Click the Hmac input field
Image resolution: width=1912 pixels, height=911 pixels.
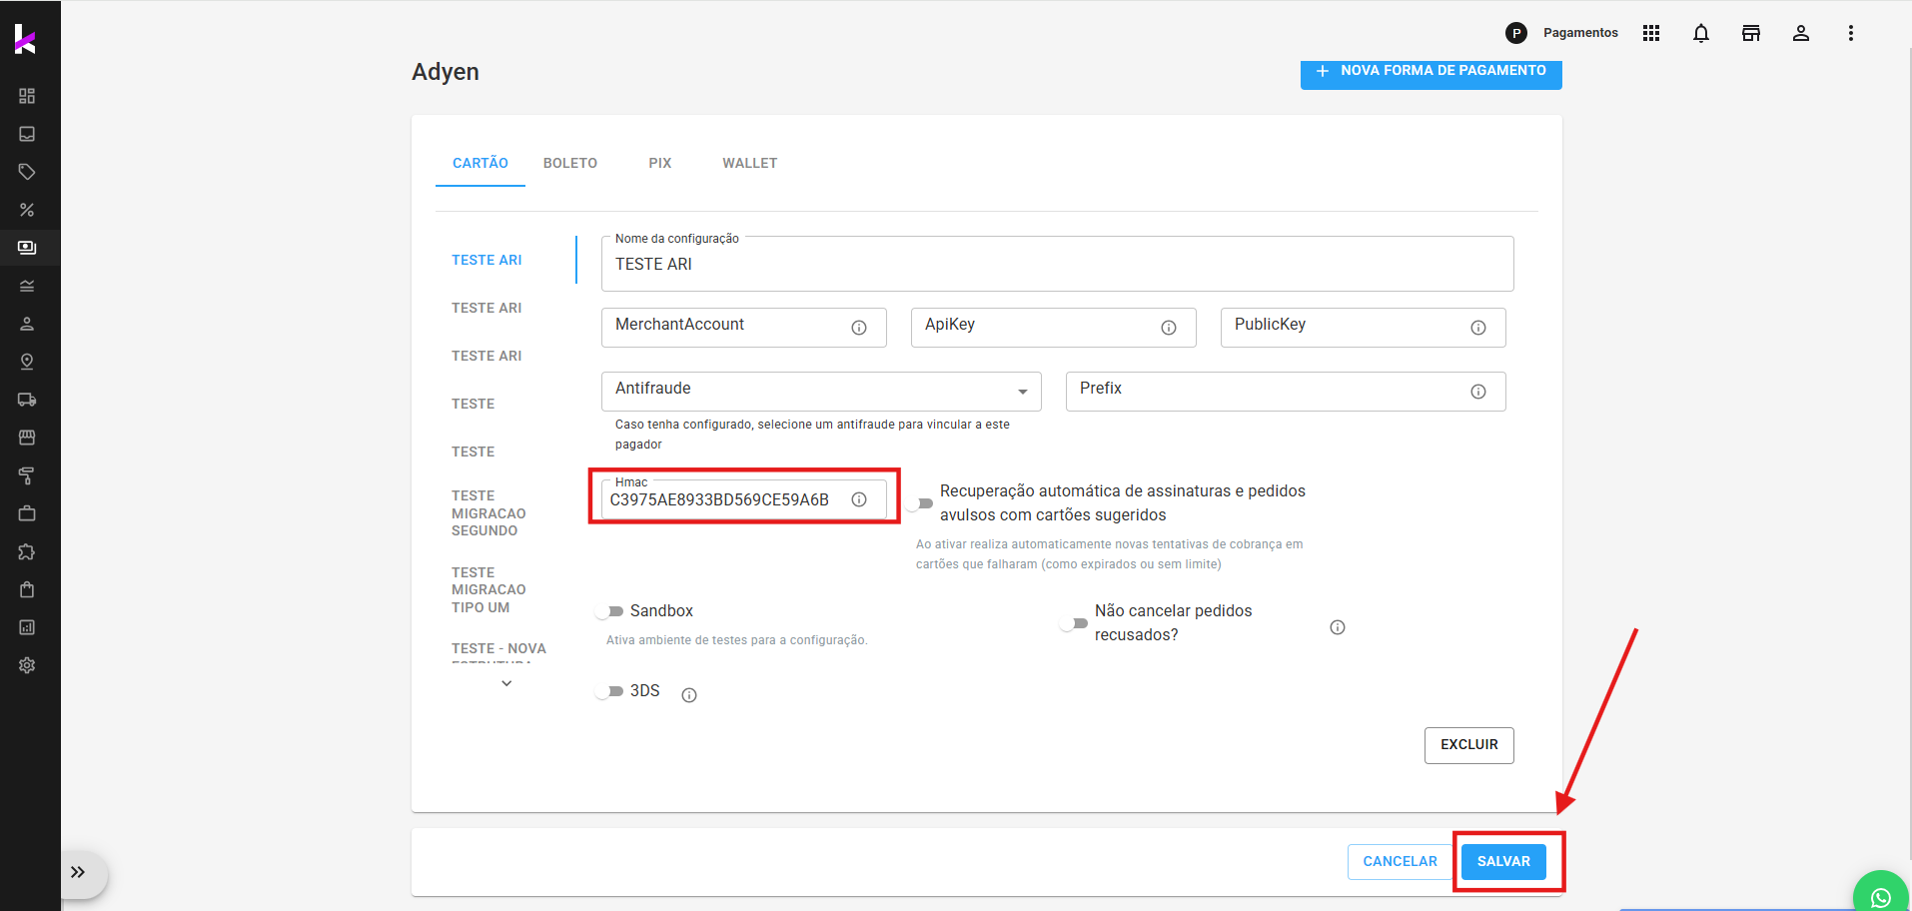[744, 499]
